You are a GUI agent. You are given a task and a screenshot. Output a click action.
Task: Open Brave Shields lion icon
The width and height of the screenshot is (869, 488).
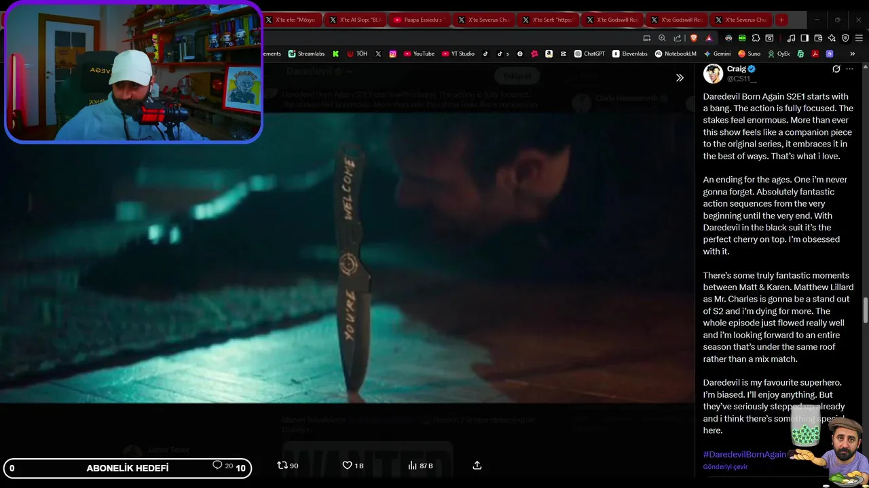pyautogui.click(x=693, y=38)
